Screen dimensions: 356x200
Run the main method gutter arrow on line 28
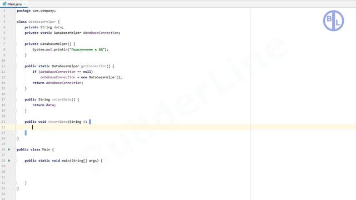pyautogui.click(x=9, y=161)
